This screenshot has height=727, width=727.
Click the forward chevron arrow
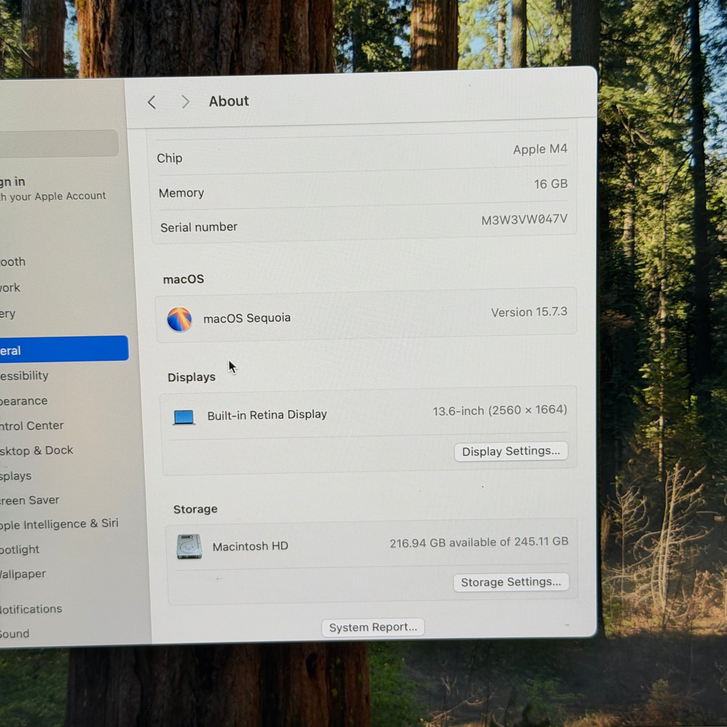click(x=186, y=102)
